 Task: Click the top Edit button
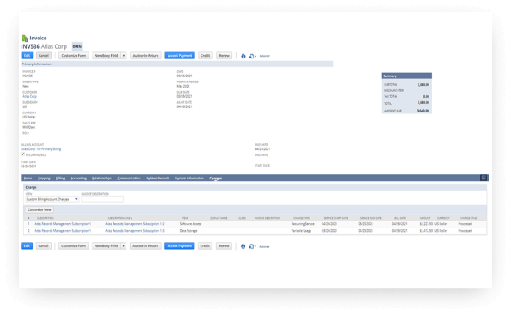[x=27, y=56]
